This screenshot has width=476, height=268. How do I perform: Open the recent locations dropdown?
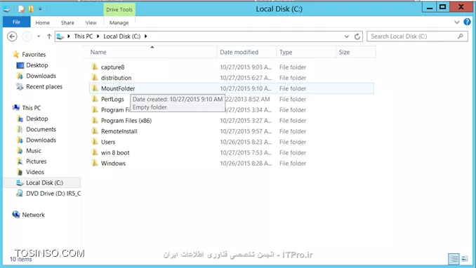point(39,36)
